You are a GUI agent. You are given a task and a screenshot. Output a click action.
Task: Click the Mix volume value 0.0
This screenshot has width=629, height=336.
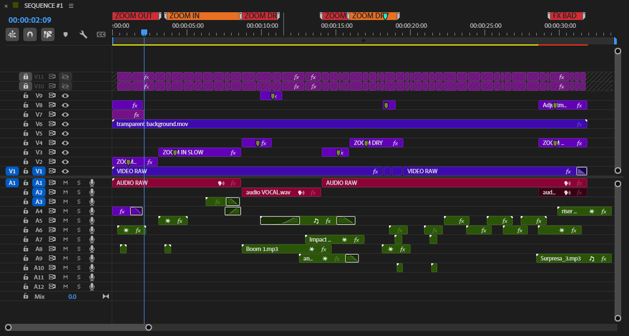[x=72, y=297]
